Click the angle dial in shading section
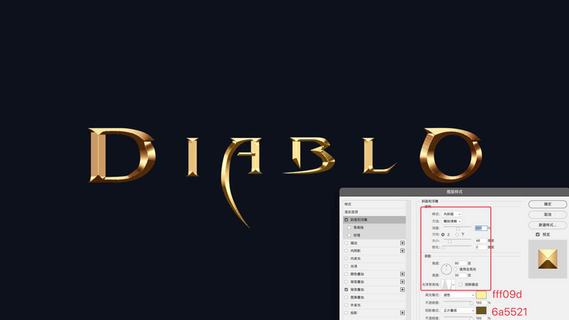The height and width of the screenshot is (320, 569). pyautogui.click(x=447, y=269)
